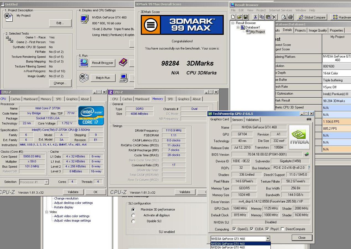Select My Project node in Result Browser tree
This screenshot has width=351, height=249.
256,32
